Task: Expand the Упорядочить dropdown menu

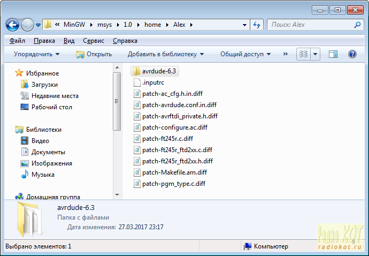Action: click(36, 54)
